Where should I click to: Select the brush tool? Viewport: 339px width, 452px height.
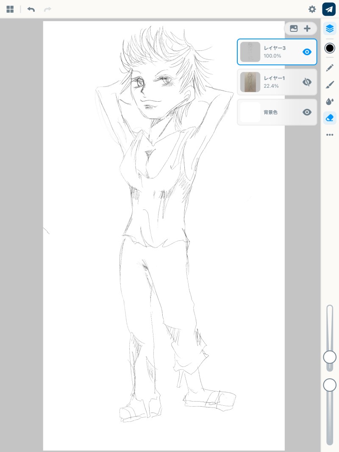pyautogui.click(x=330, y=84)
